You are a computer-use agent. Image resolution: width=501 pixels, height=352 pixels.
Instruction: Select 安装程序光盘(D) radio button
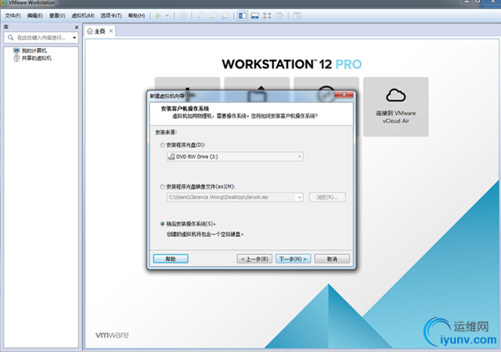[x=162, y=145]
